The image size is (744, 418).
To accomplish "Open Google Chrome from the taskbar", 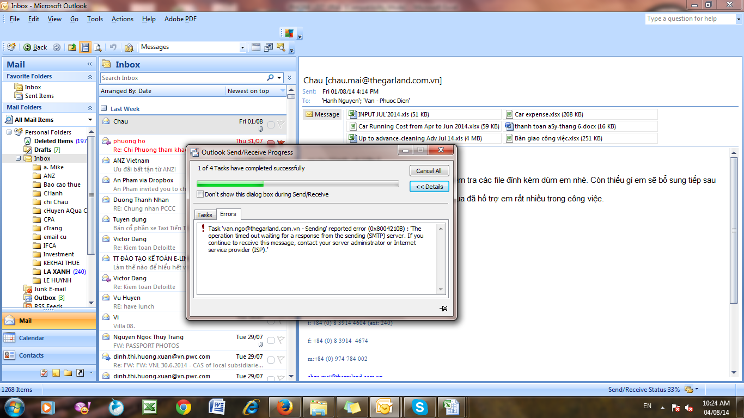I will click(184, 407).
